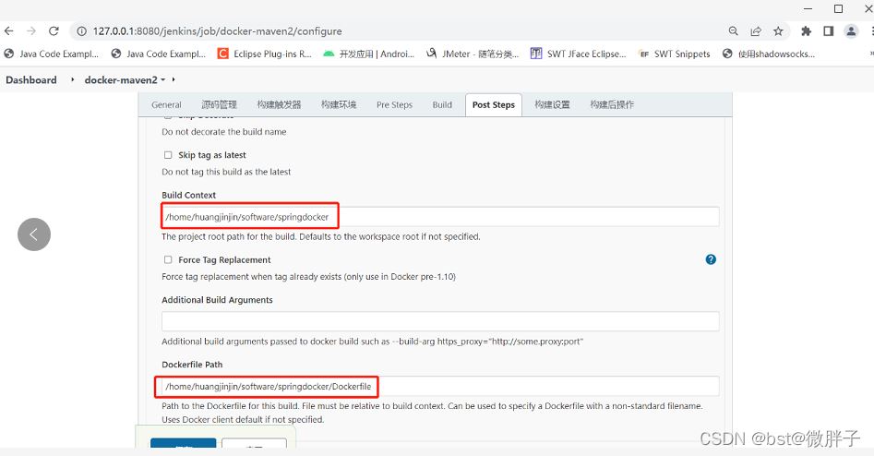Bookmark this page with the star icon
874x456 pixels.
[x=778, y=30]
